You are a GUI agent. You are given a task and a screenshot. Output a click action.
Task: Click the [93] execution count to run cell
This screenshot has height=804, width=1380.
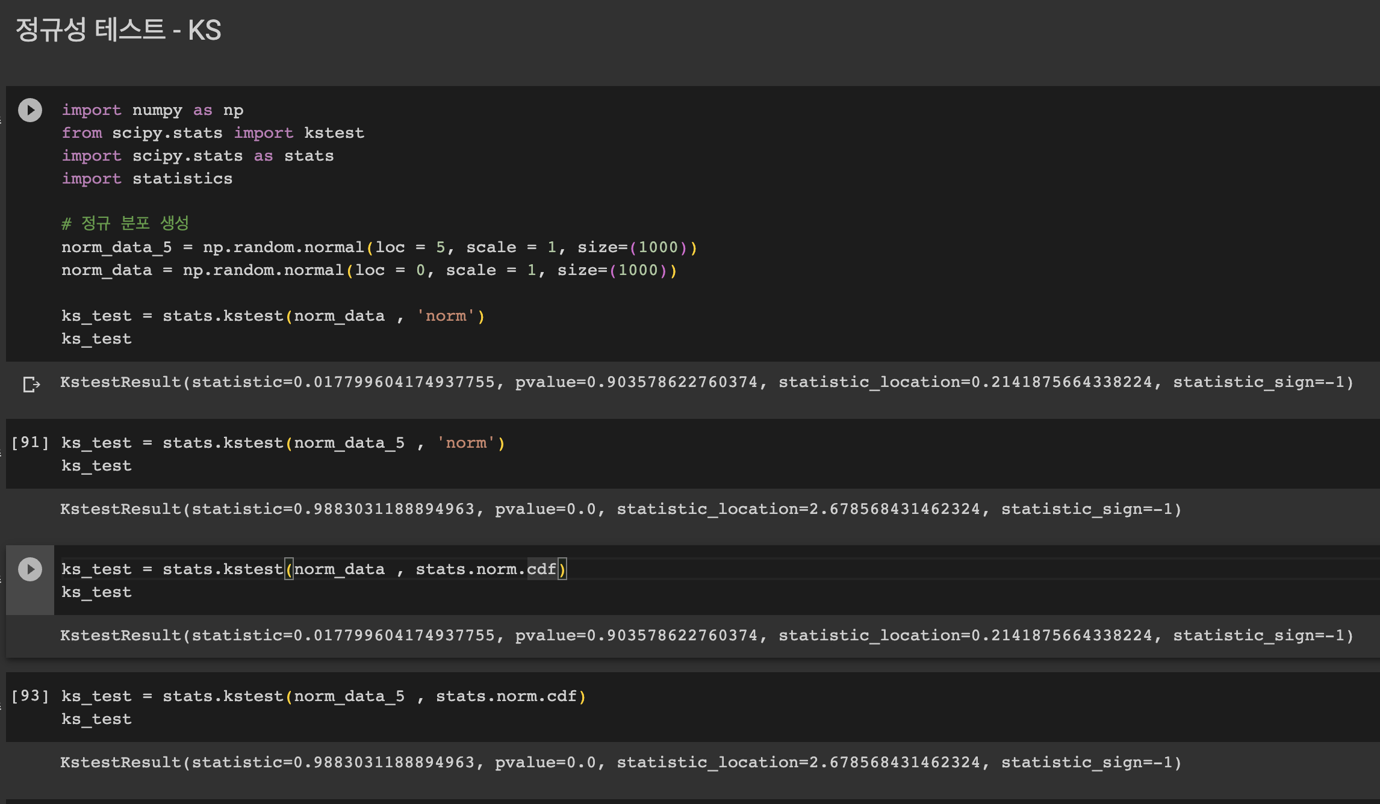[30, 696]
